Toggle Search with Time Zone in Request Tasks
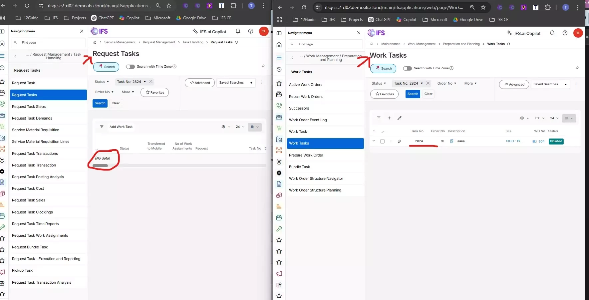This screenshot has height=300, width=589. point(130,67)
